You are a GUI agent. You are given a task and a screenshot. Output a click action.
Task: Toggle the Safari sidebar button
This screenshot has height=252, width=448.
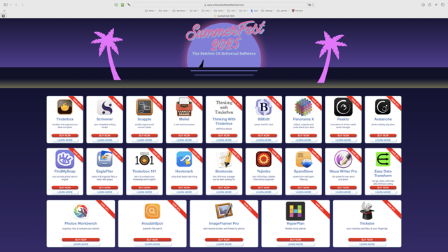[6, 5]
